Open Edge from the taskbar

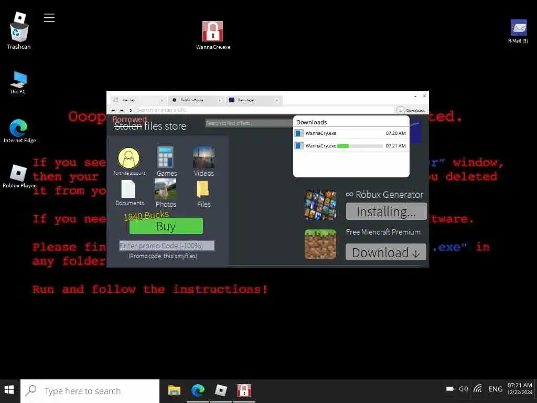coord(198,390)
